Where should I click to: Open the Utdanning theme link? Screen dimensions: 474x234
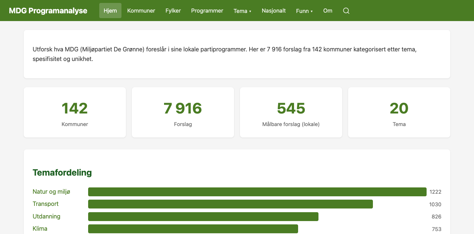point(46,216)
